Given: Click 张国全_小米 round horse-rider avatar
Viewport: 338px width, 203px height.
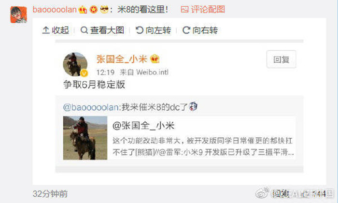Looking at the screenshot, I should click(x=75, y=64).
